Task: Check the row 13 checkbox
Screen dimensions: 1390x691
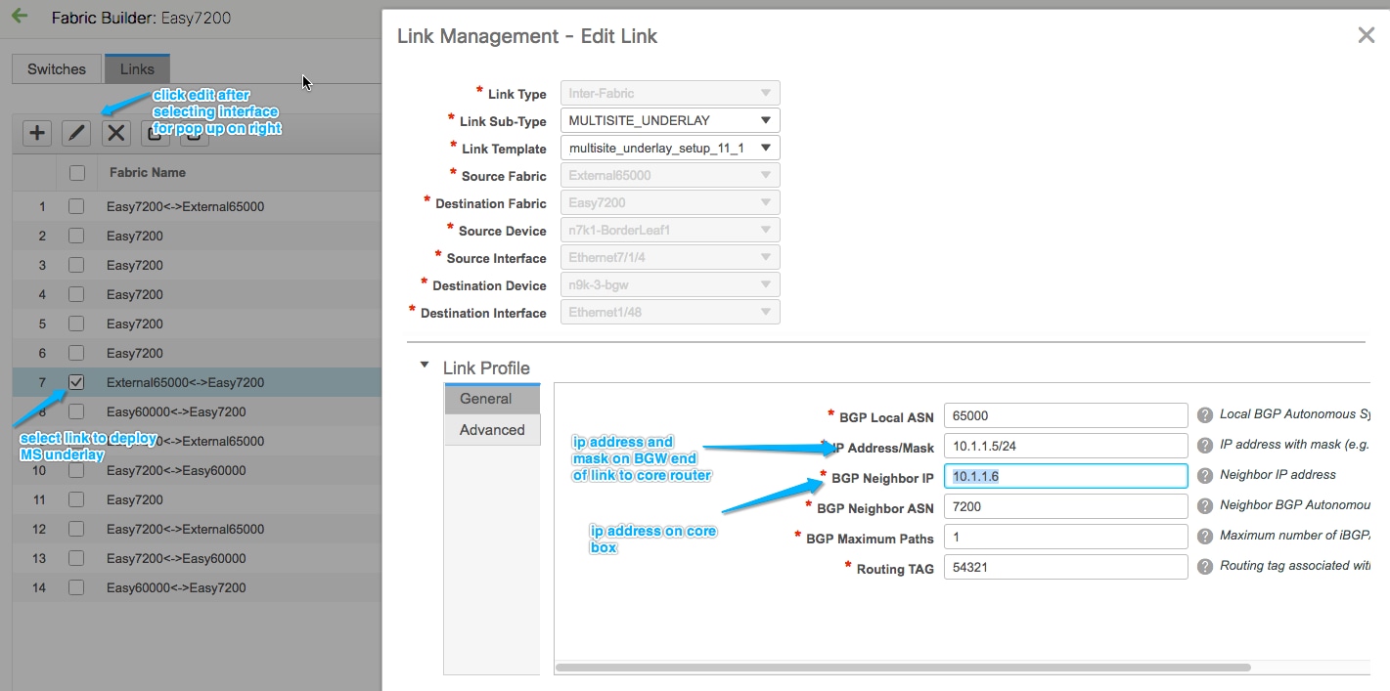Action: 76,558
